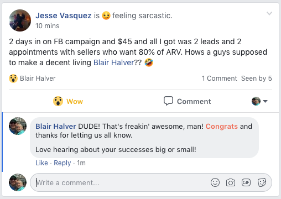Open the sticker picker icon
Image resolution: width=281 pixels, height=199 pixels.
262,182
